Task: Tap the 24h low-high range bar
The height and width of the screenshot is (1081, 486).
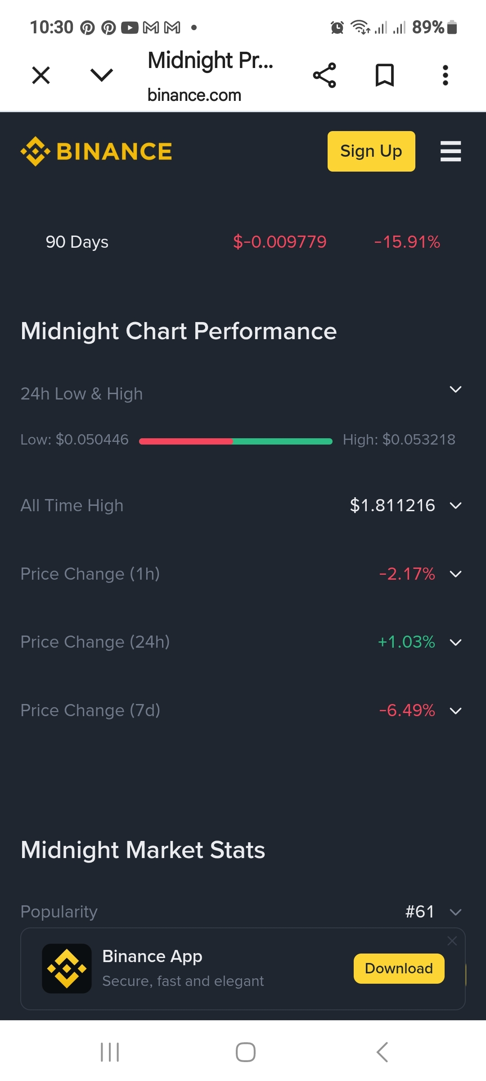Action: click(x=236, y=441)
